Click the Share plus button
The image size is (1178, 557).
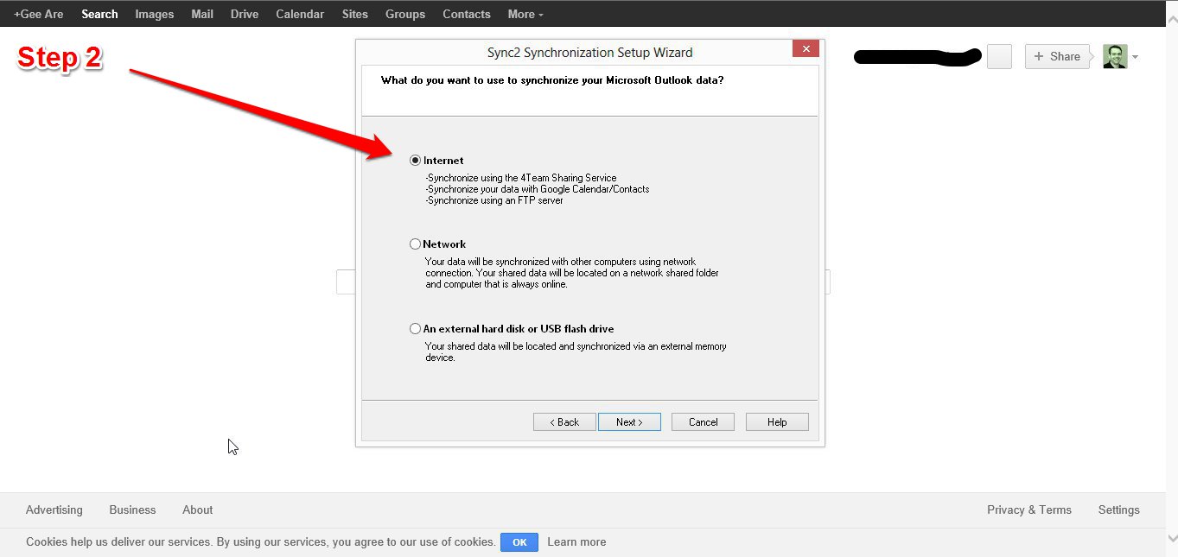(1056, 57)
